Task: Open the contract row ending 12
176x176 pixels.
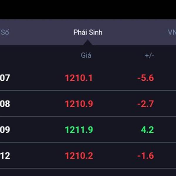Action: click(88, 155)
